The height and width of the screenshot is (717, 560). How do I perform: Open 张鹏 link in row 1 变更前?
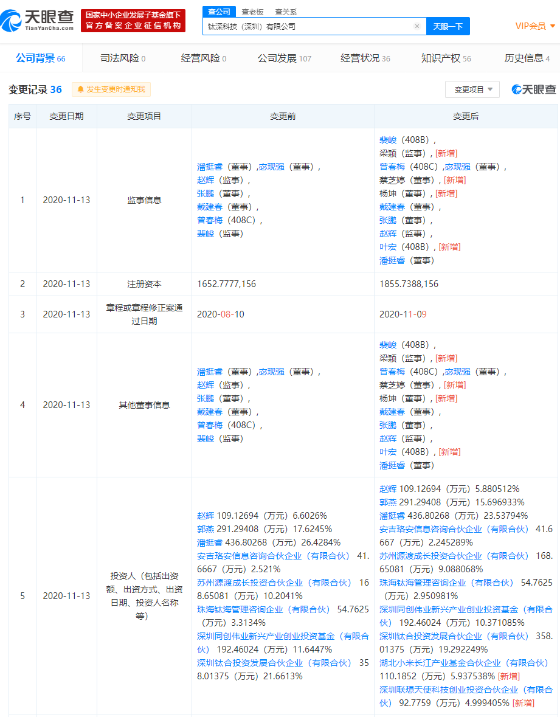(206, 193)
